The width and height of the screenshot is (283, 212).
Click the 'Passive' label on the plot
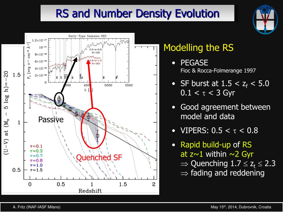coord(51,120)
